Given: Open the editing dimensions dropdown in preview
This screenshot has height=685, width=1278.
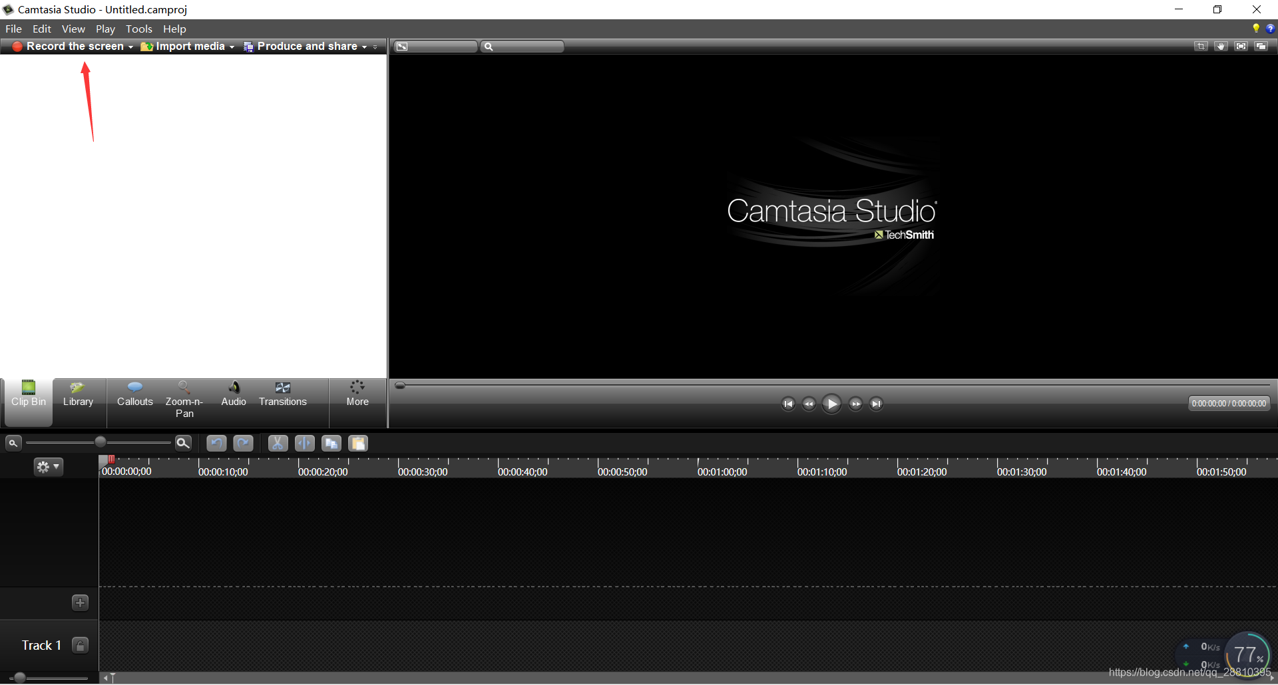Looking at the screenshot, I should [435, 47].
